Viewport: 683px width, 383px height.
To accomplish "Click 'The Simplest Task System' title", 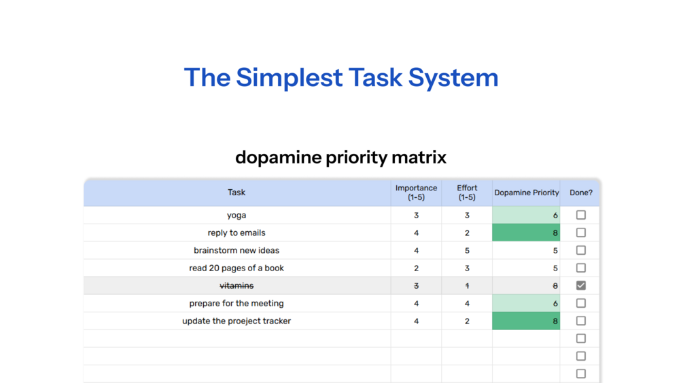I will click(341, 78).
